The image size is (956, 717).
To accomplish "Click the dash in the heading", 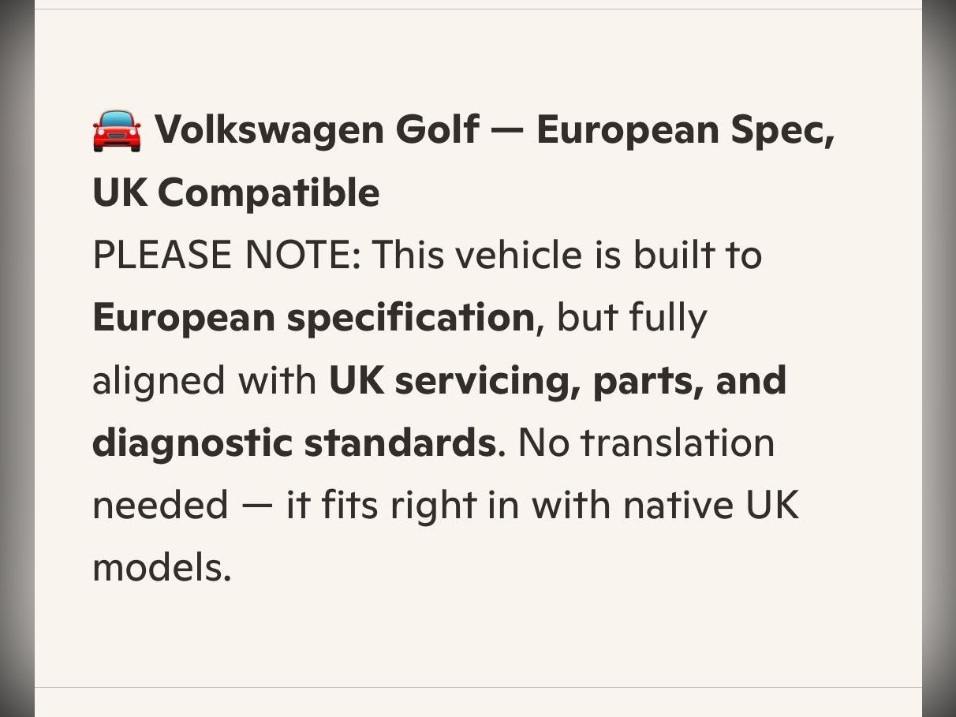I will (x=507, y=129).
